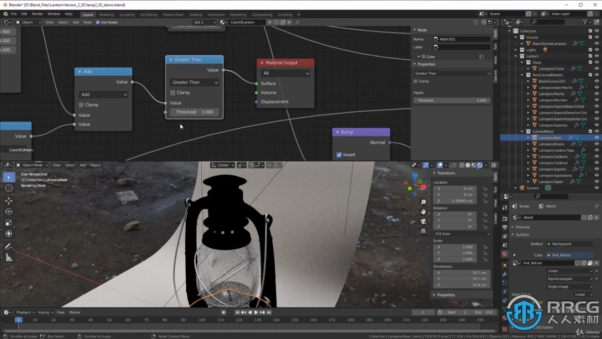Pause the viewport render preview
The image size is (602, 339).
[494, 165]
